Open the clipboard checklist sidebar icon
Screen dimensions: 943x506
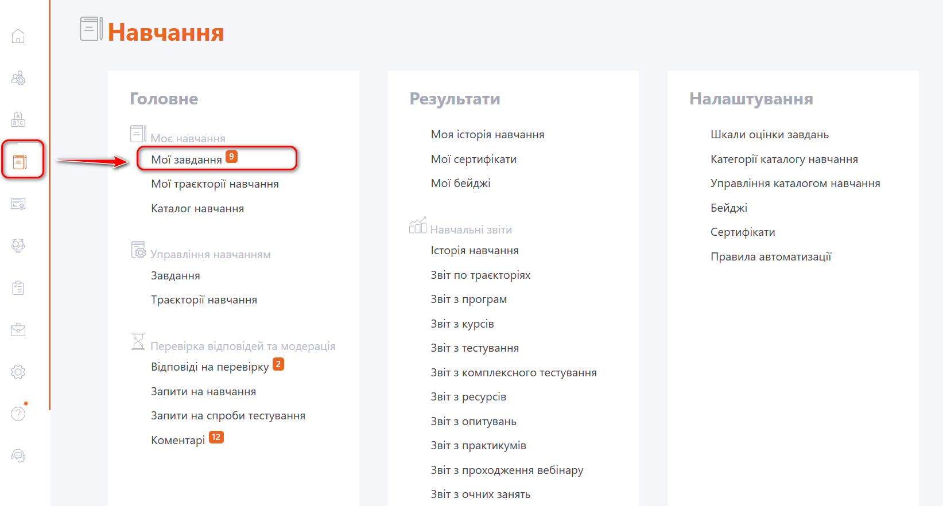(x=18, y=288)
